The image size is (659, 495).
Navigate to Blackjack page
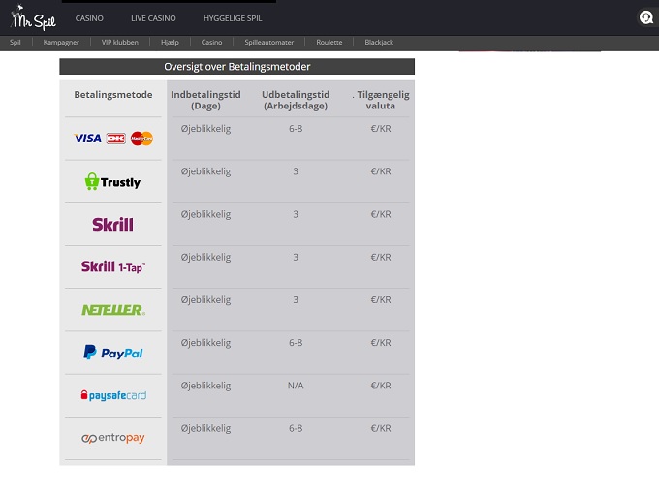click(x=380, y=43)
